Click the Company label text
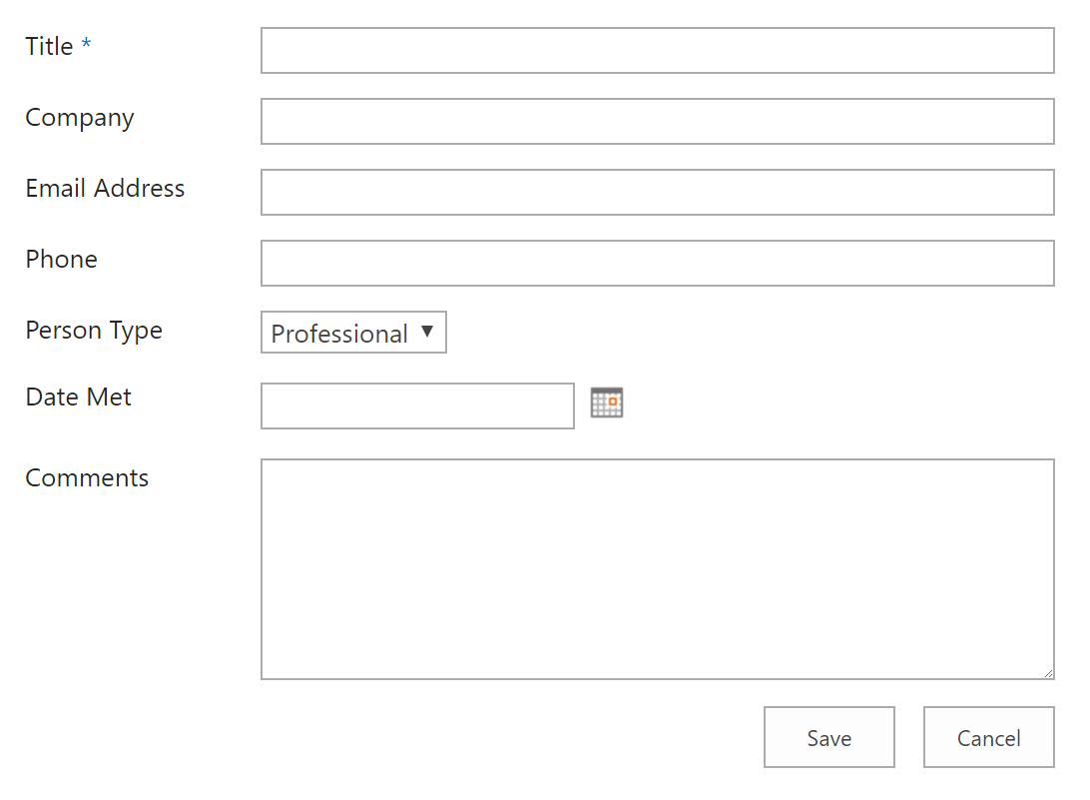The image size is (1090, 800). [x=79, y=118]
